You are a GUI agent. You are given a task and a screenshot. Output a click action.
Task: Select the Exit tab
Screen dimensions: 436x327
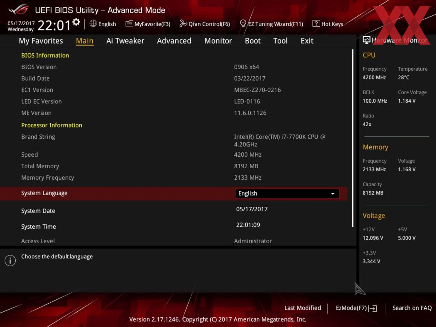[307, 41]
